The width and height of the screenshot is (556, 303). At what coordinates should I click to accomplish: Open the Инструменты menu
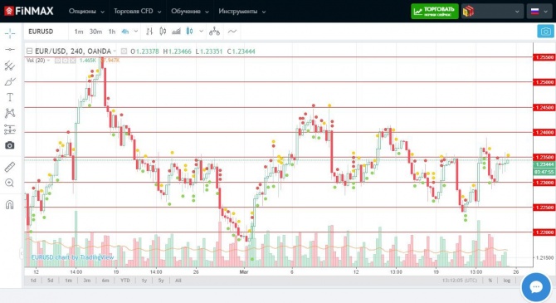[x=242, y=12]
